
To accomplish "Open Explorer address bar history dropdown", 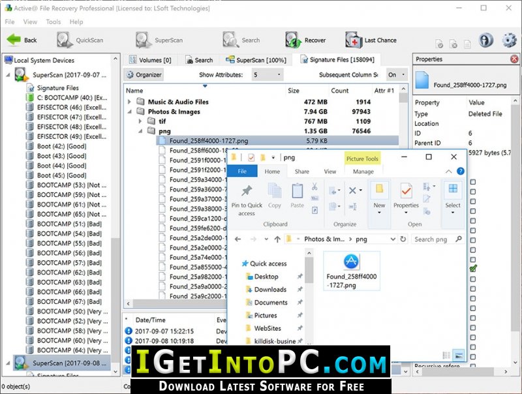I will (393, 239).
